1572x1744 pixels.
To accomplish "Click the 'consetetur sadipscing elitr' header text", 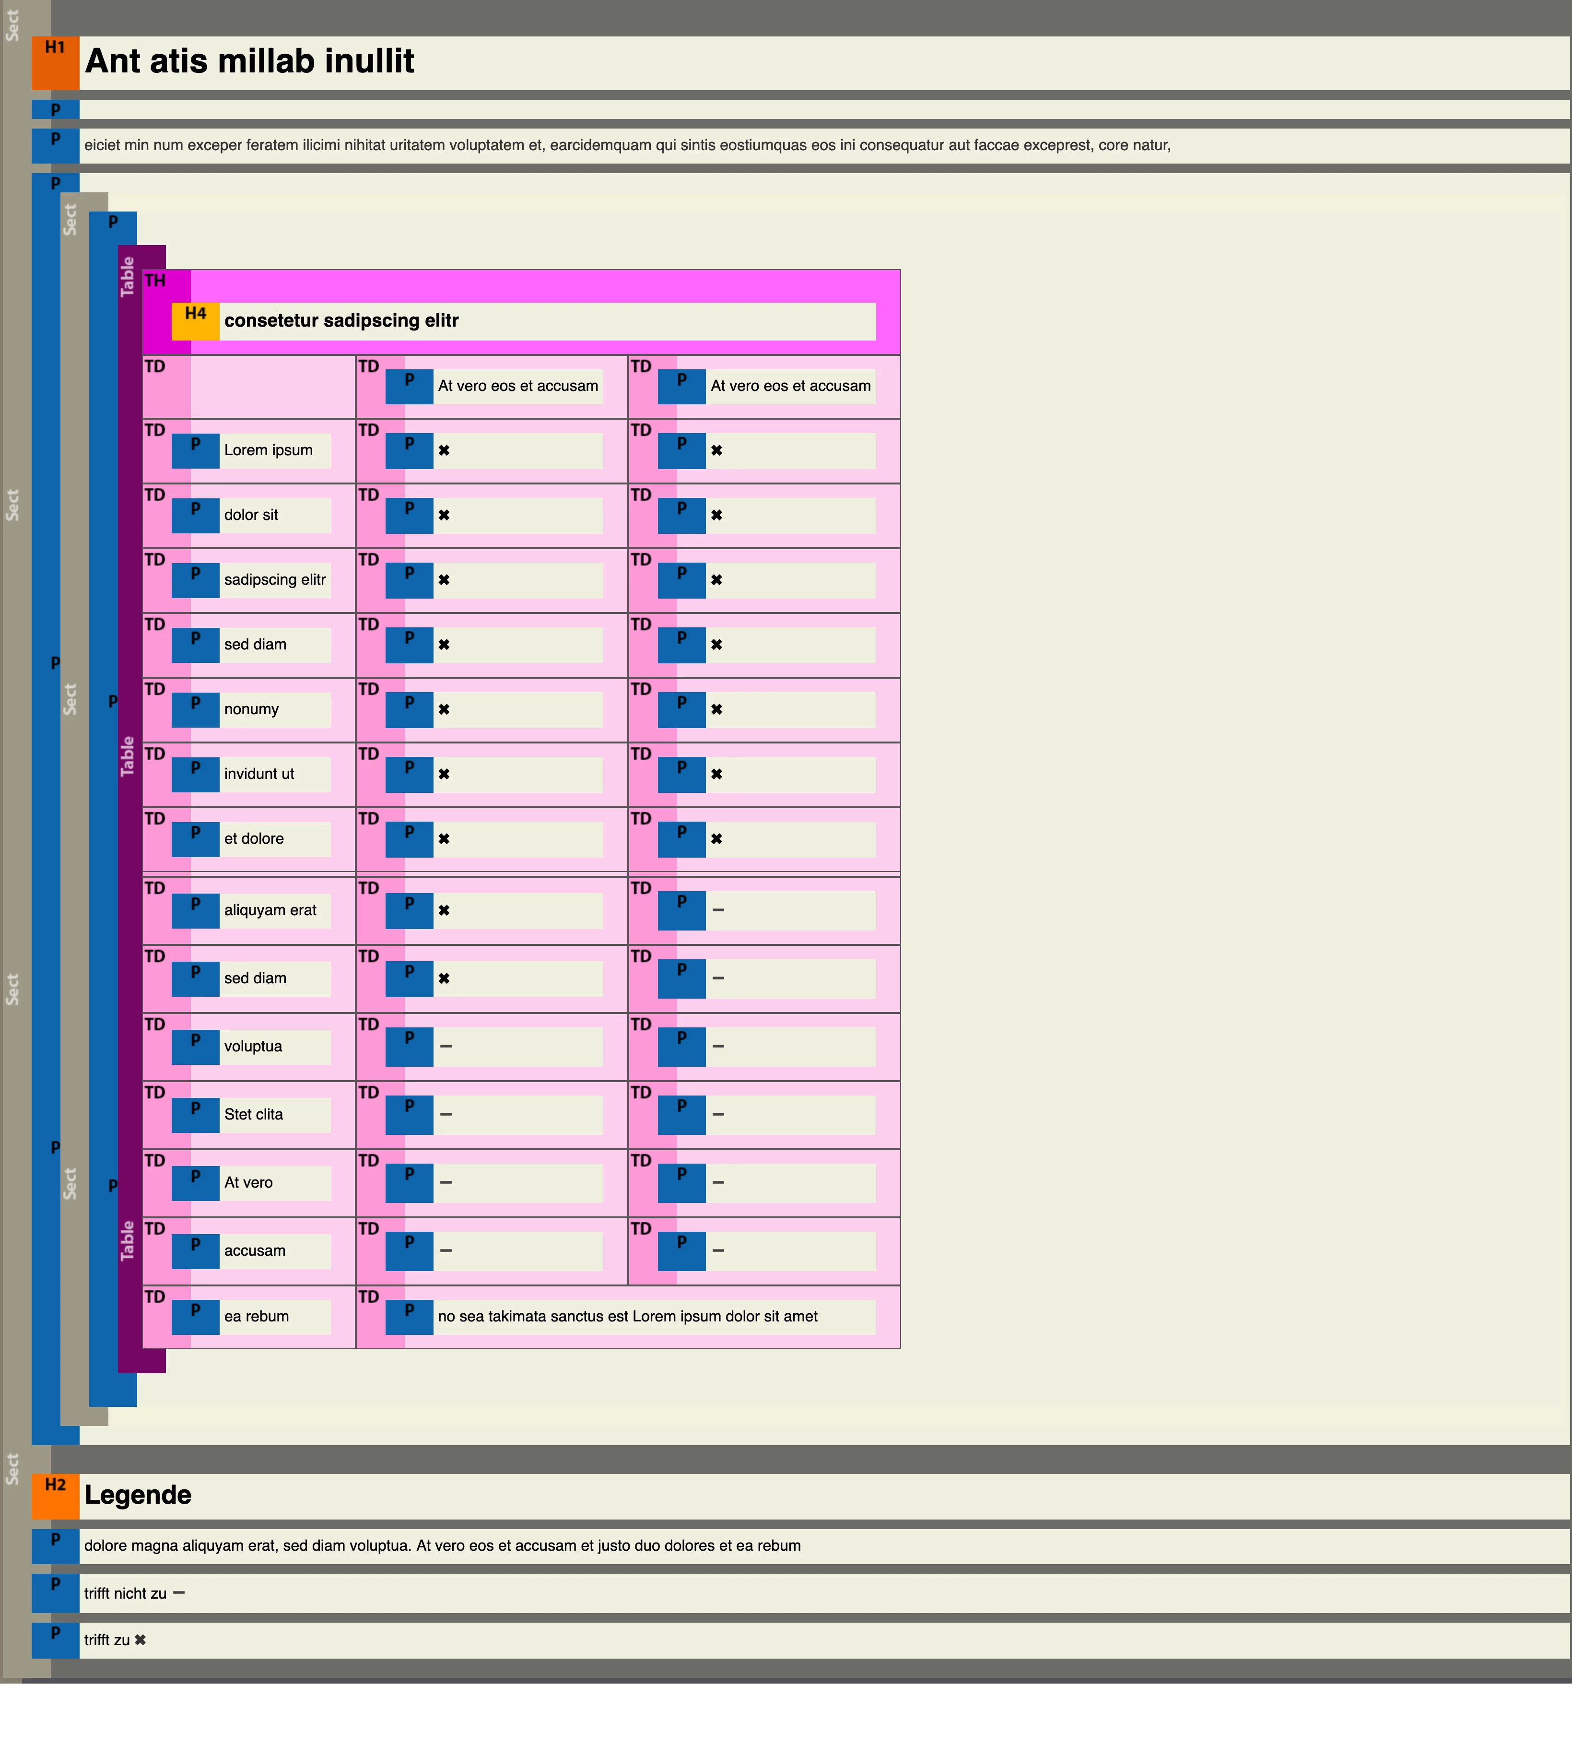I will [x=341, y=320].
